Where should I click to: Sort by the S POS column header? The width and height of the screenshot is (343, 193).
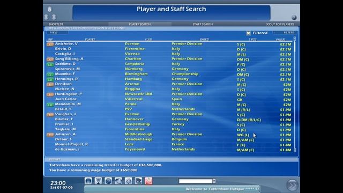coord(252,39)
